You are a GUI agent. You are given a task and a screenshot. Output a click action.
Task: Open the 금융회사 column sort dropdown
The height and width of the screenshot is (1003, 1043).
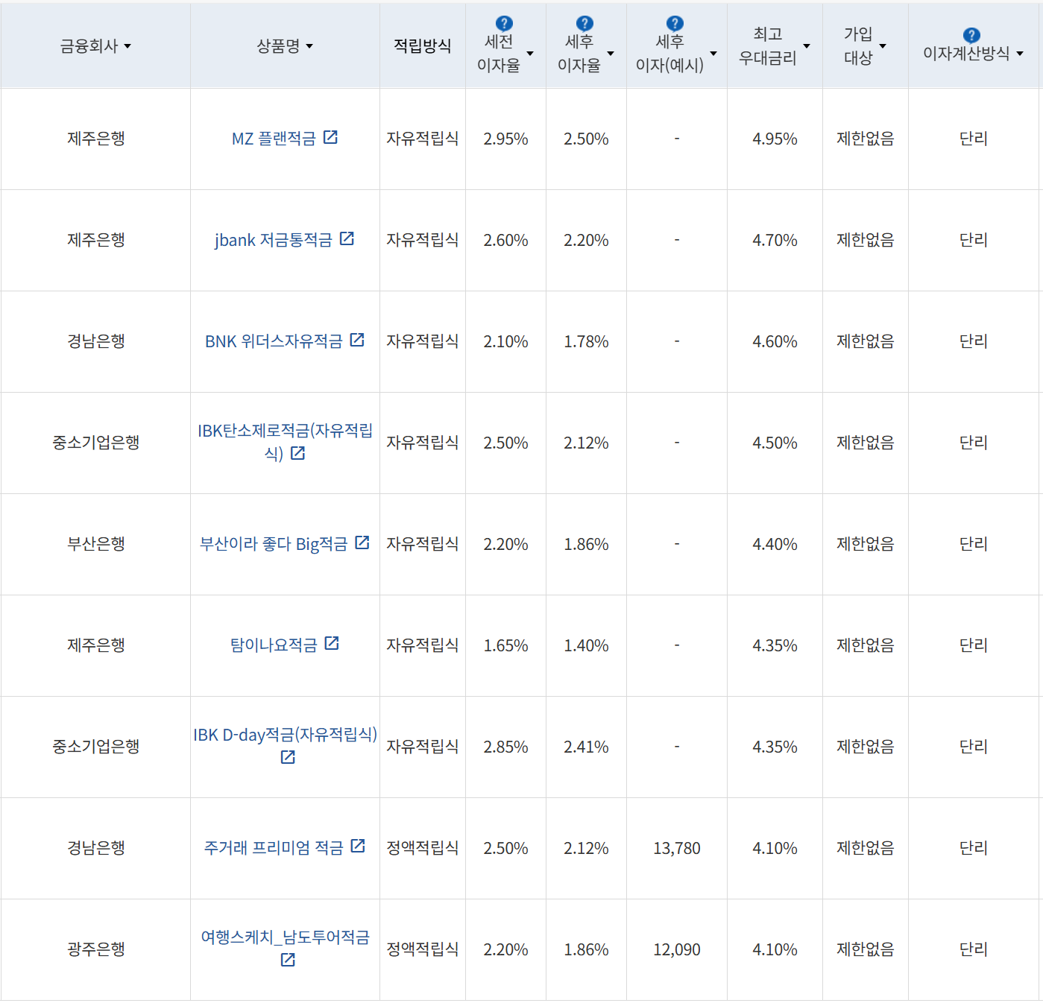128,46
